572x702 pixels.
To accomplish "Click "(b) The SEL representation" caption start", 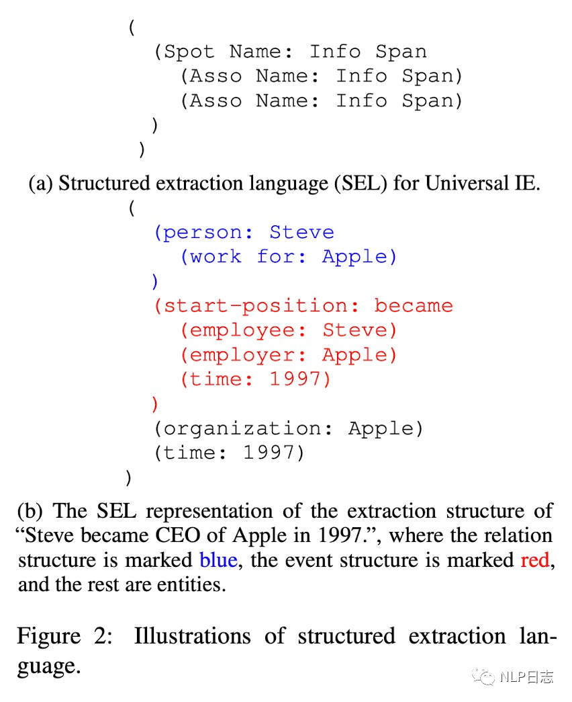I will (x=145, y=511).
